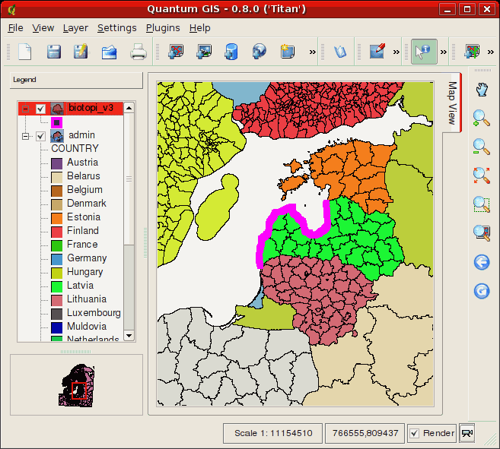The image size is (500, 449).
Task: Click the Belarus legend entry
Action: tap(84, 176)
